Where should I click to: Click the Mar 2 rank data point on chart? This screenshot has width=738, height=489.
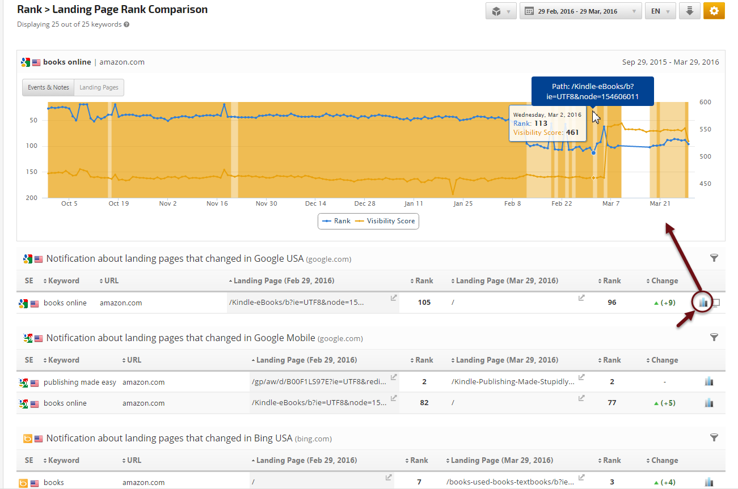click(593, 153)
